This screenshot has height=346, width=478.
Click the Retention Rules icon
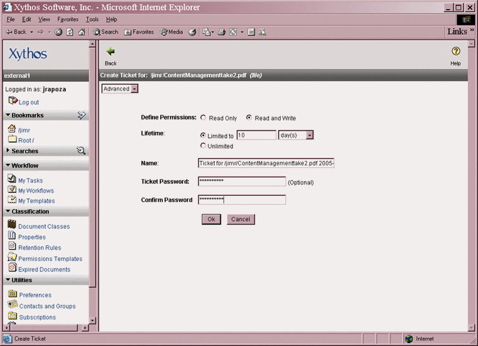pyautogui.click(x=12, y=246)
